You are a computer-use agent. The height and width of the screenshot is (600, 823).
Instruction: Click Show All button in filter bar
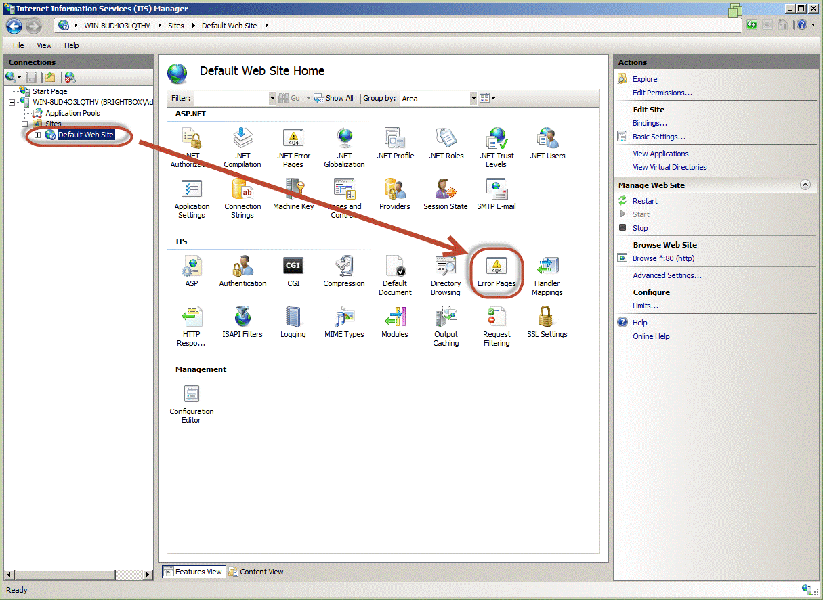(x=334, y=98)
